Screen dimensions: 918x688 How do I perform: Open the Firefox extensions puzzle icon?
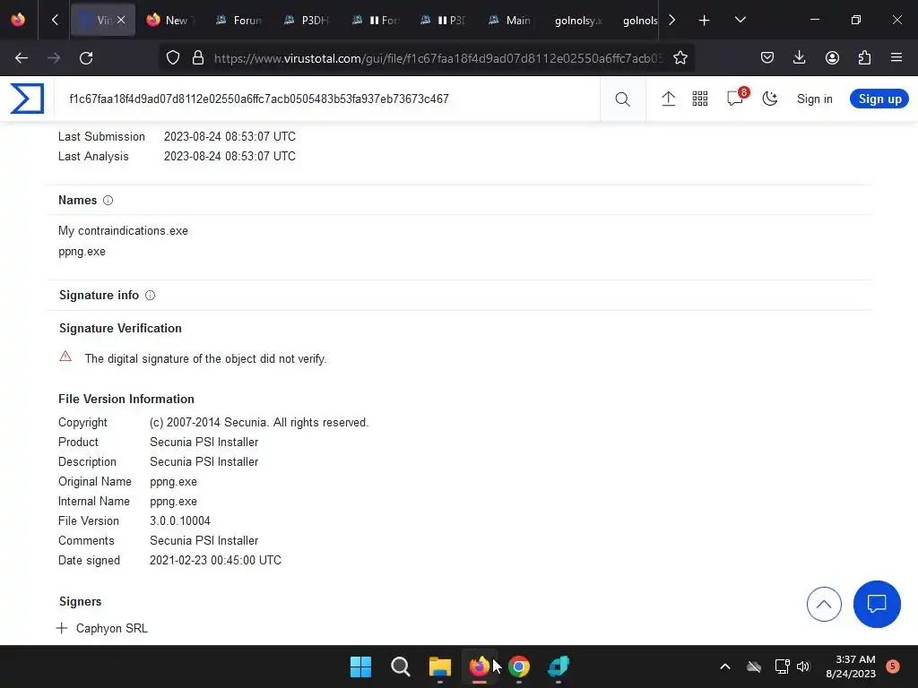coord(864,58)
